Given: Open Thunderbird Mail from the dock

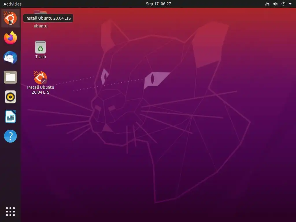Looking at the screenshot, I should click(x=10, y=58).
